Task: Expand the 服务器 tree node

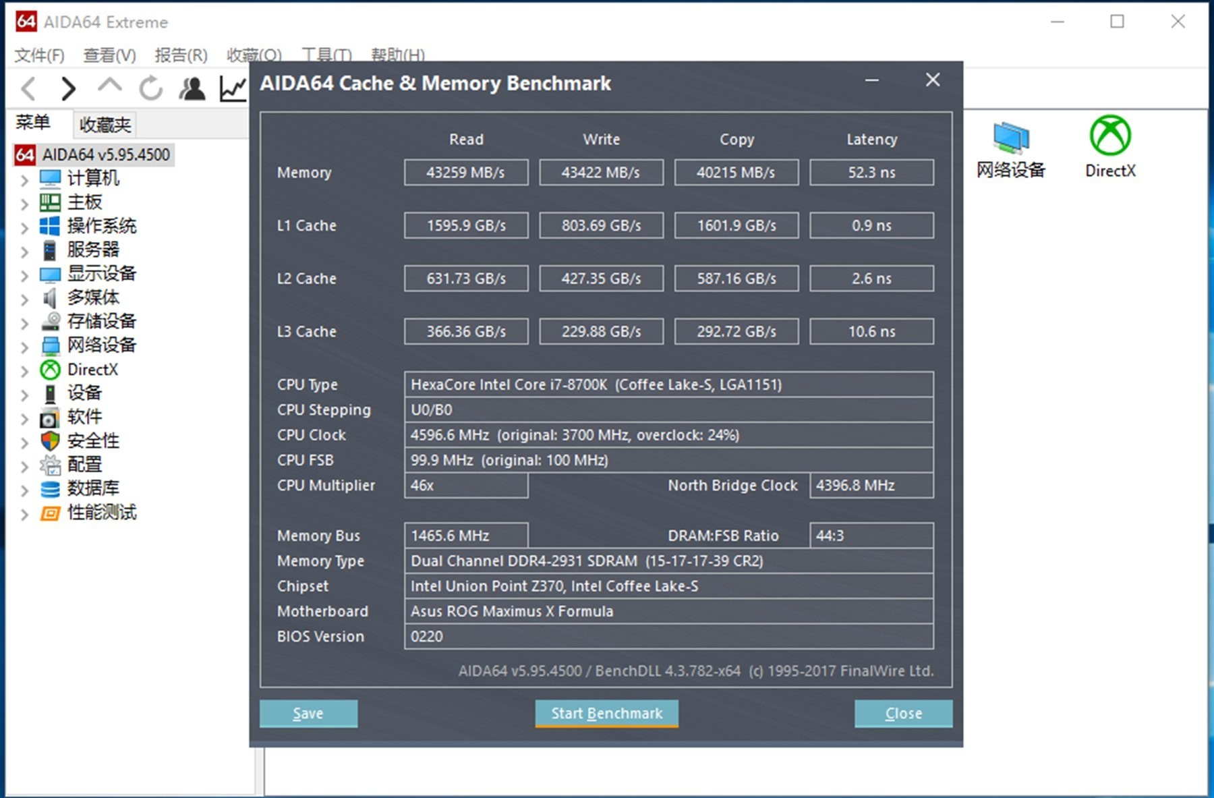Action: [x=24, y=252]
